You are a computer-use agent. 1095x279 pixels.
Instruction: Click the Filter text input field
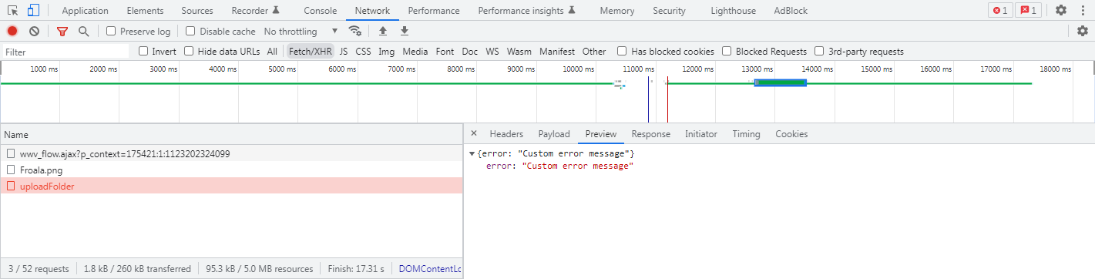tap(65, 52)
